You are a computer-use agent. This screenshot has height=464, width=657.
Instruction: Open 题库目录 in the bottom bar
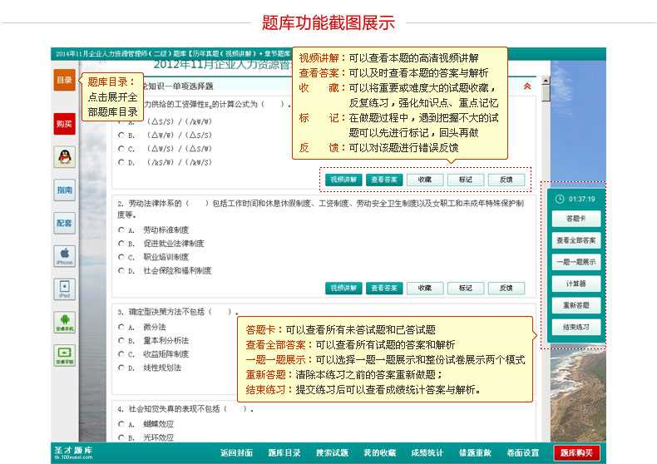click(284, 453)
